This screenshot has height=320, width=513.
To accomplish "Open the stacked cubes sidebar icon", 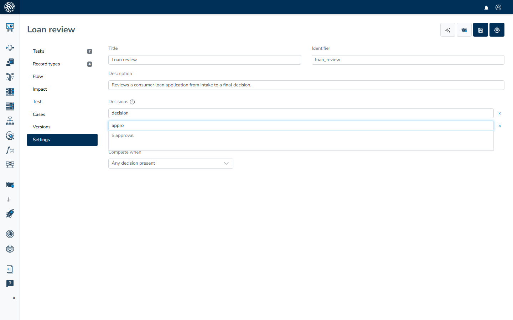I will coord(10,249).
